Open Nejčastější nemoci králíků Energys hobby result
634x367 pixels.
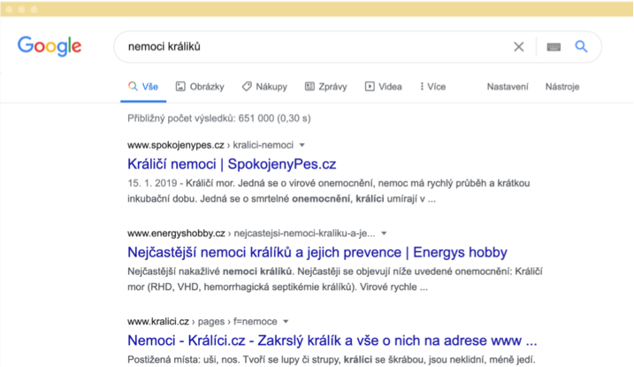(317, 252)
